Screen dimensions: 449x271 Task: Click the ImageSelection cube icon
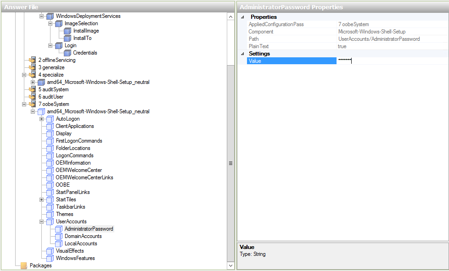click(59, 23)
